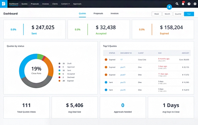The width and height of the screenshot is (198, 125).
Task: Sort table by DUE column header
Action: [x=160, y=53]
